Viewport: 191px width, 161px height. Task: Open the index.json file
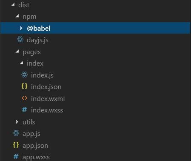[46, 87]
